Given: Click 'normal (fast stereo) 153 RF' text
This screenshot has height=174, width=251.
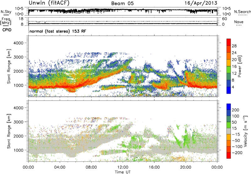Looking at the screenshot, I should [x=58, y=31].
